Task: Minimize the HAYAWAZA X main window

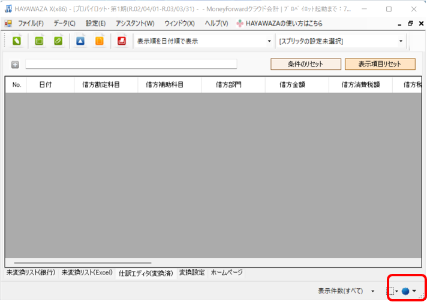Action: [x=364, y=9]
